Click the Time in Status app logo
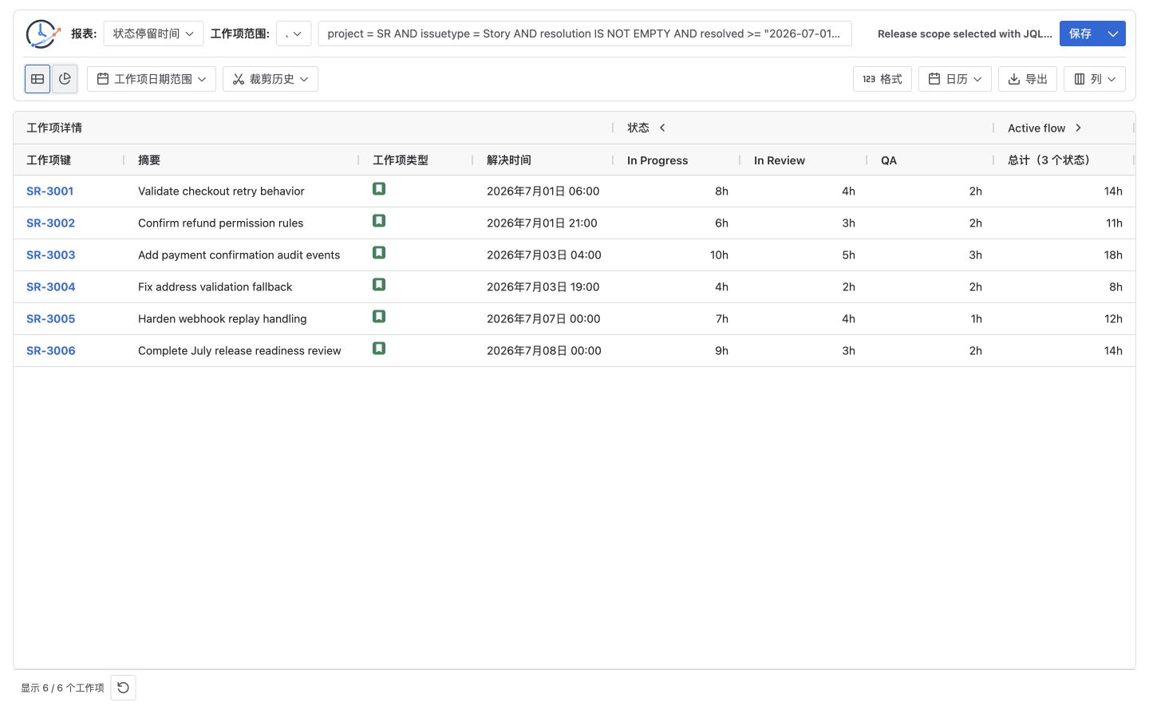The width and height of the screenshot is (1149, 718). coord(42,34)
